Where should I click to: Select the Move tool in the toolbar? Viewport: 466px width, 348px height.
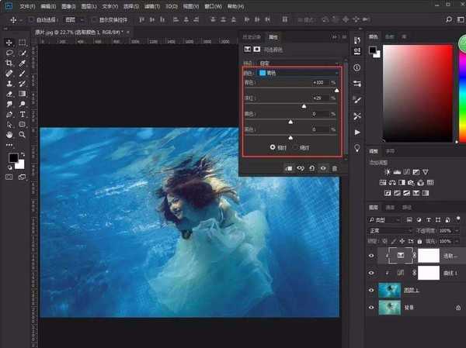point(9,43)
